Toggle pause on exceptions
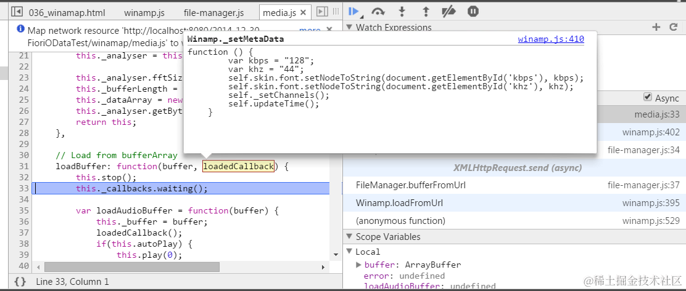Image resolution: width=686 pixels, height=291 pixels. point(473,11)
